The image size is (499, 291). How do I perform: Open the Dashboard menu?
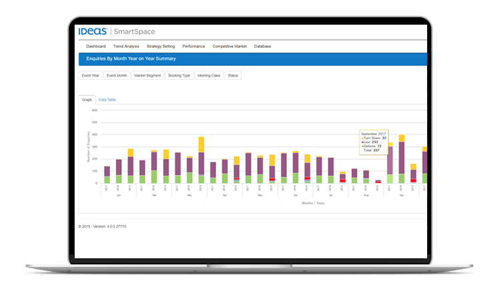[x=96, y=47]
